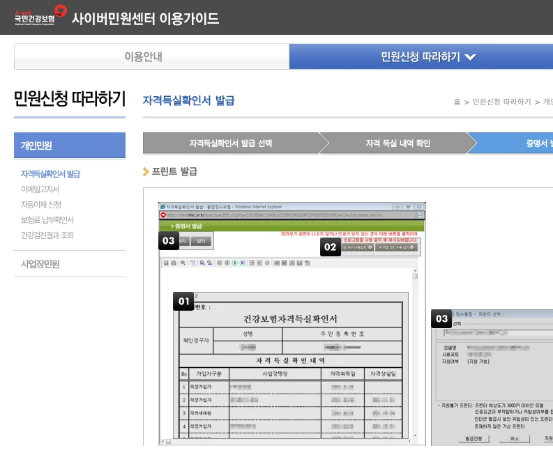Click the last-page arrow in the guide report toolbar

(243, 263)
